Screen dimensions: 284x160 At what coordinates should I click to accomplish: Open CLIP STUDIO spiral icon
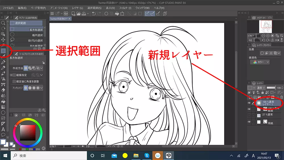click(x=66, y=14)
